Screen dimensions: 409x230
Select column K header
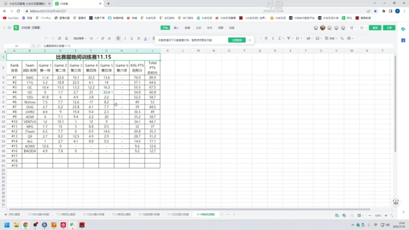[168, 51]
